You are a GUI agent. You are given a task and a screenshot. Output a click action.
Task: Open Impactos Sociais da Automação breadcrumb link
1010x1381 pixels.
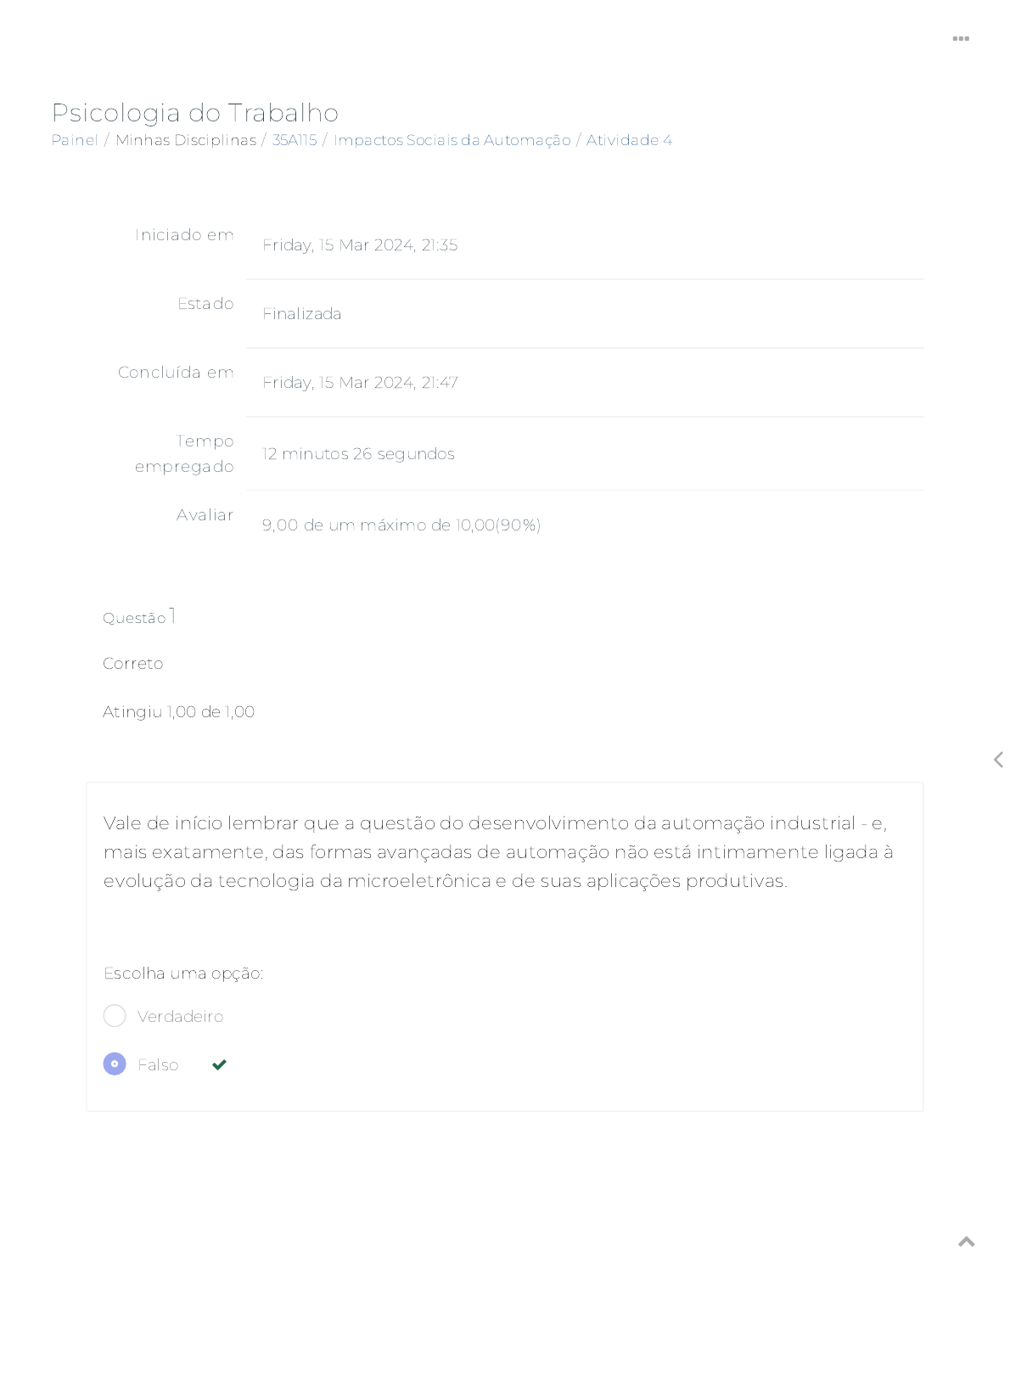(452, 140)
